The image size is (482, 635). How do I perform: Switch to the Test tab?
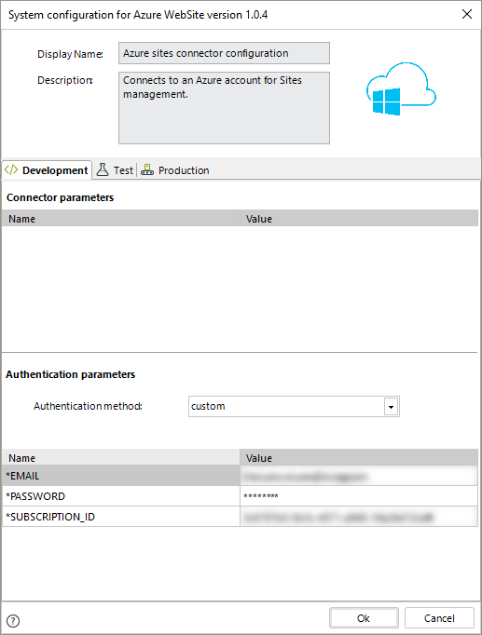click(115, 170)
